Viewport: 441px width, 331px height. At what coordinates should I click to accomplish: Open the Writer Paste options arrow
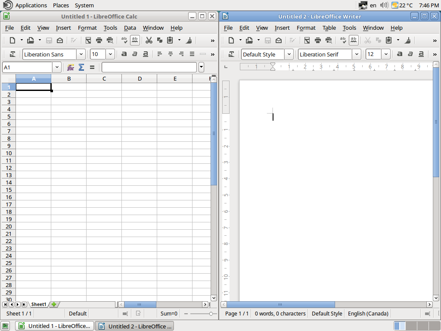pyautogui.click(x=398, y=40)
